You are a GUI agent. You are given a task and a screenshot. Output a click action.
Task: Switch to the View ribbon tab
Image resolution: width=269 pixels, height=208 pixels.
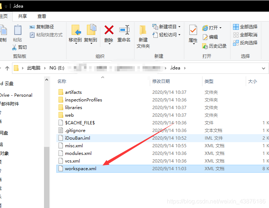pos(42,16)
